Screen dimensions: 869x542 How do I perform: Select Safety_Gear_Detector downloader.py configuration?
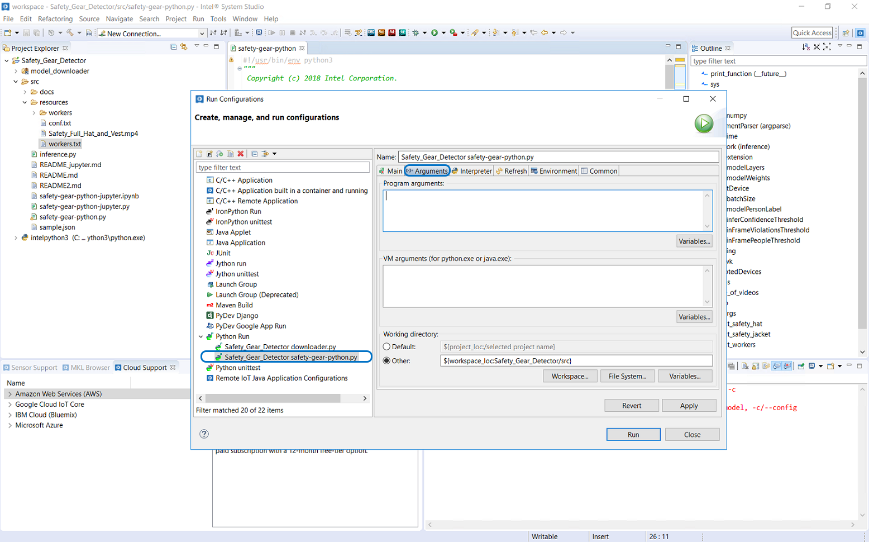point(280,347)
